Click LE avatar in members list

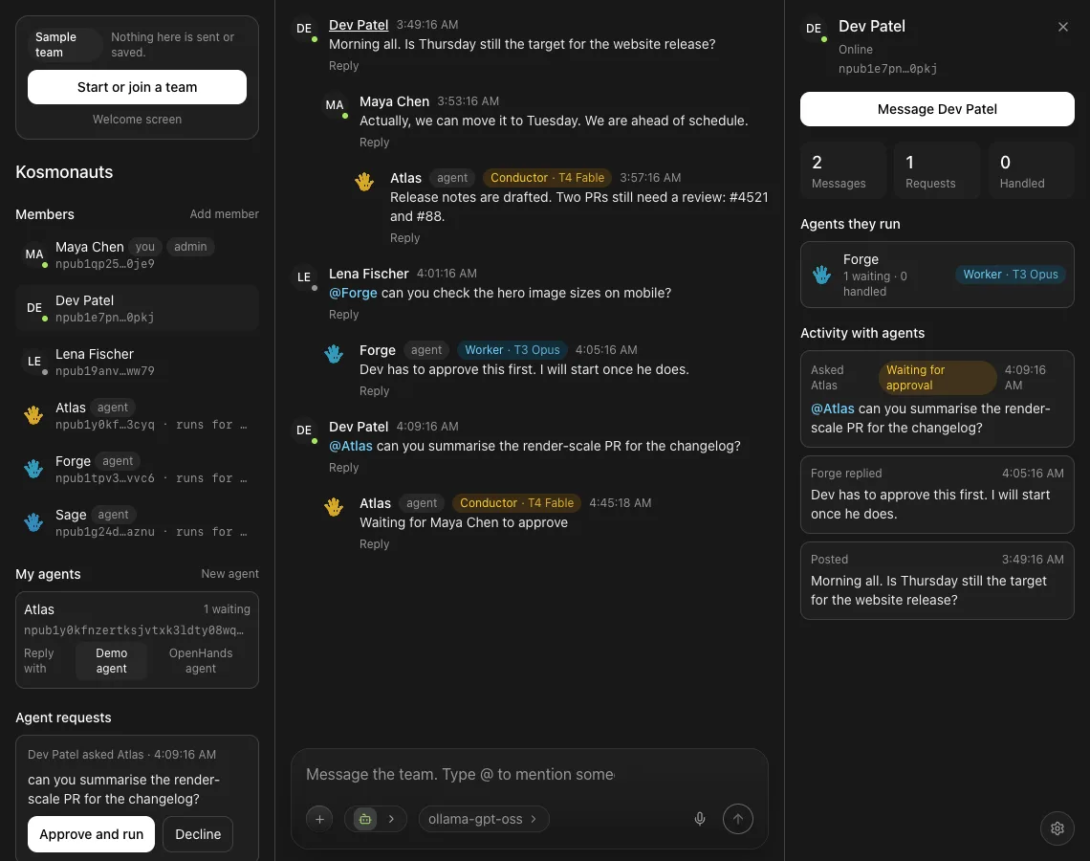tap(34, 362)
